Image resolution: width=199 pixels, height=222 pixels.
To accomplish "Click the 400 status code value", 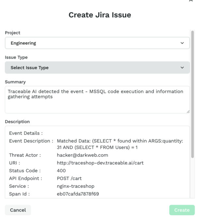I will [61, 170].
